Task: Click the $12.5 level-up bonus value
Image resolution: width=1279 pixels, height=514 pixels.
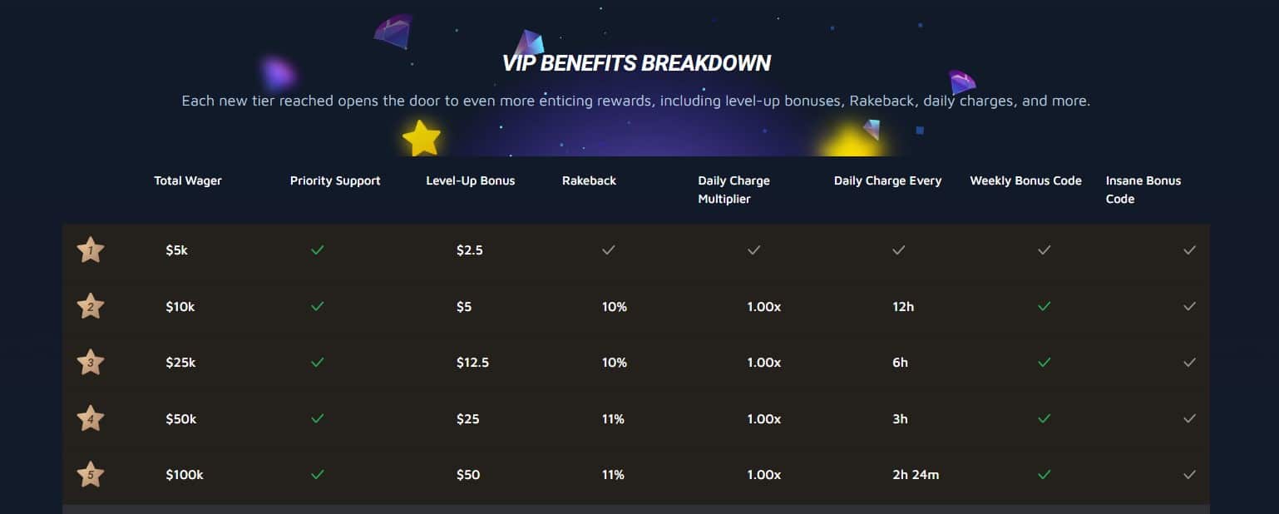Action: (472, 363)
